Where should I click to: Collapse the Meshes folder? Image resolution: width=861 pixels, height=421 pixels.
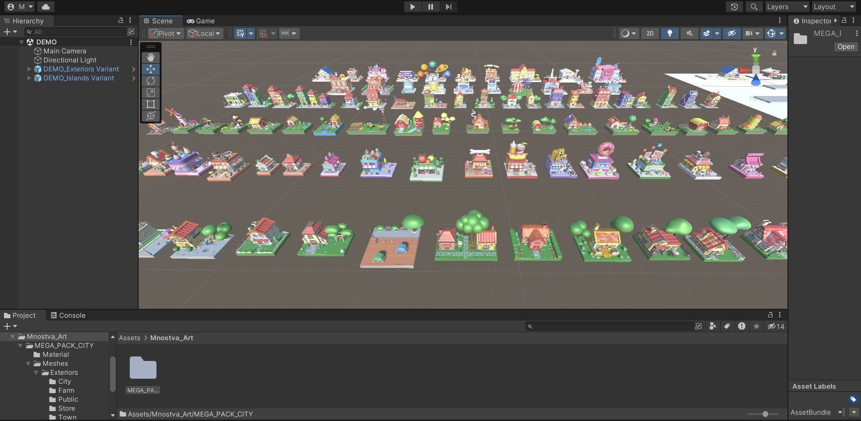[28, 364]
